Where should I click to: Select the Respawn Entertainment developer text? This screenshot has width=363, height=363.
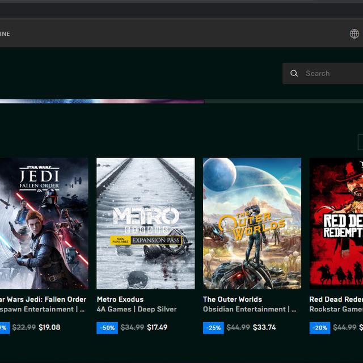(42, 309)
